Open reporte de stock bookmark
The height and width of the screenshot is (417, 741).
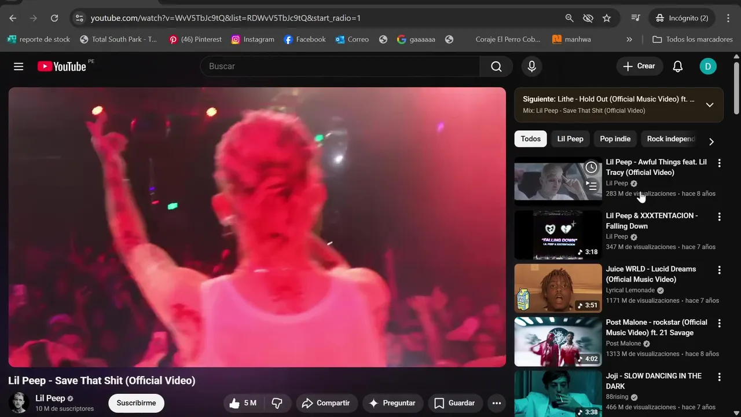coord(38,39)
